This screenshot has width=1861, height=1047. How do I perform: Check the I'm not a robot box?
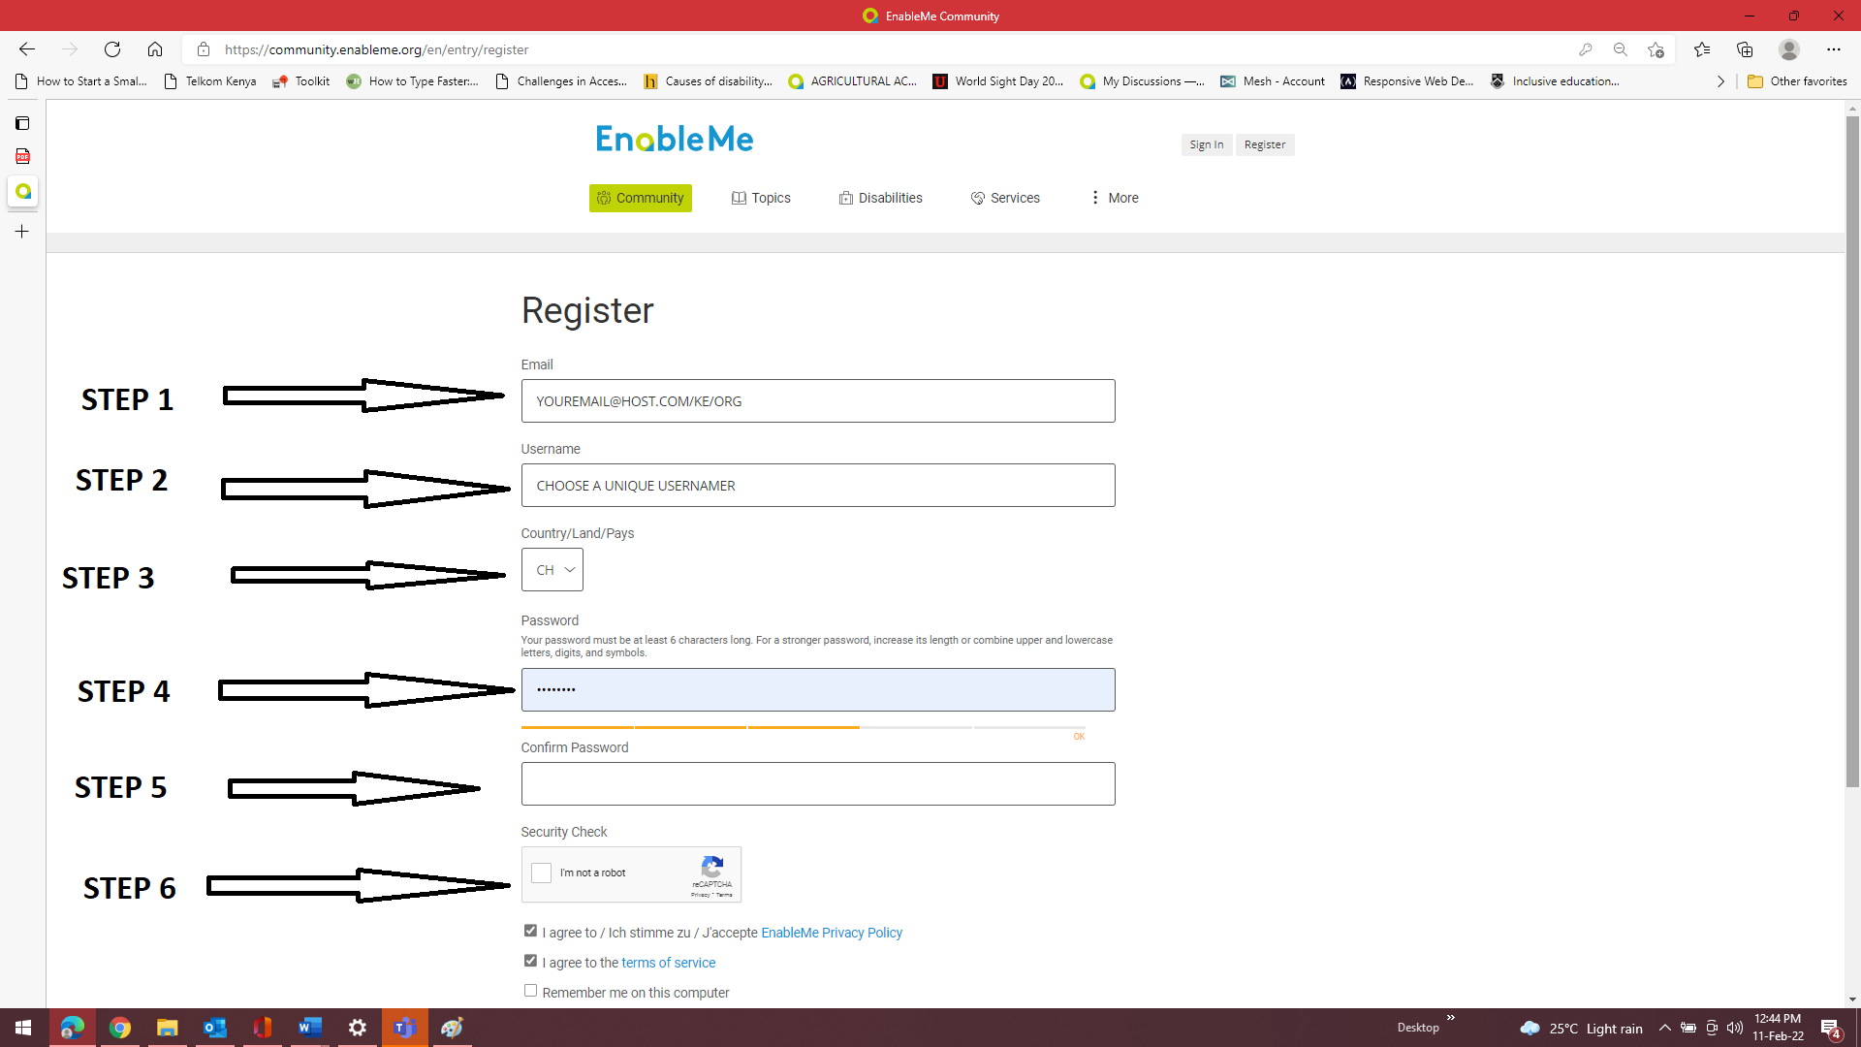tap(542, 873)
